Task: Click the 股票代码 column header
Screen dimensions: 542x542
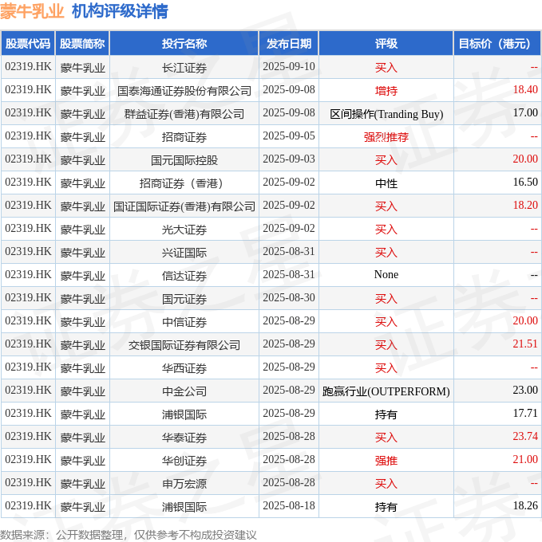Action: tap(28, 44)
